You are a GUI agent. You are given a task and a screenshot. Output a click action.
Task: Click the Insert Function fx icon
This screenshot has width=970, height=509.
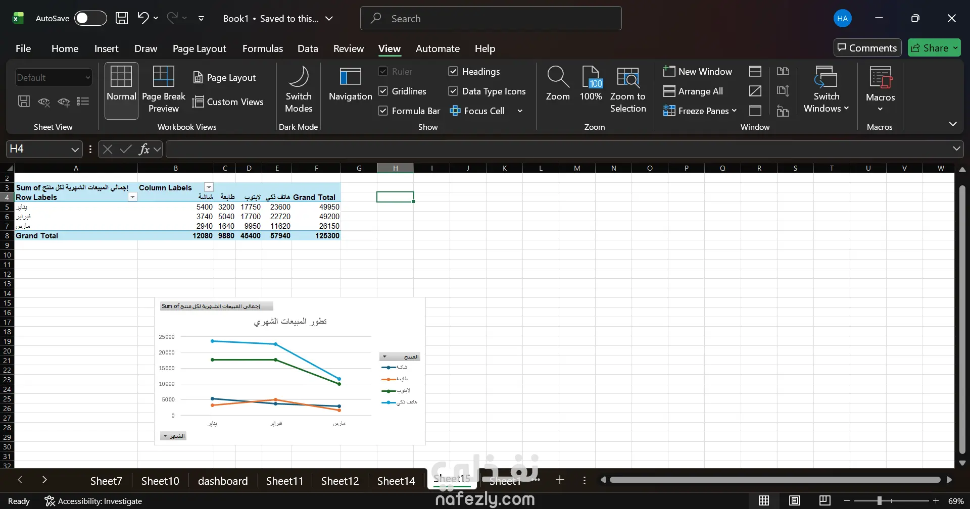[x=144, y=149]
